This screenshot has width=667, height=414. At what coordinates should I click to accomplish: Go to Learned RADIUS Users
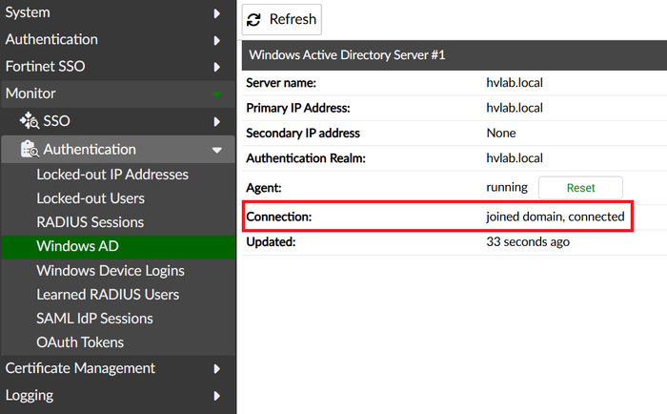[108, 295]
